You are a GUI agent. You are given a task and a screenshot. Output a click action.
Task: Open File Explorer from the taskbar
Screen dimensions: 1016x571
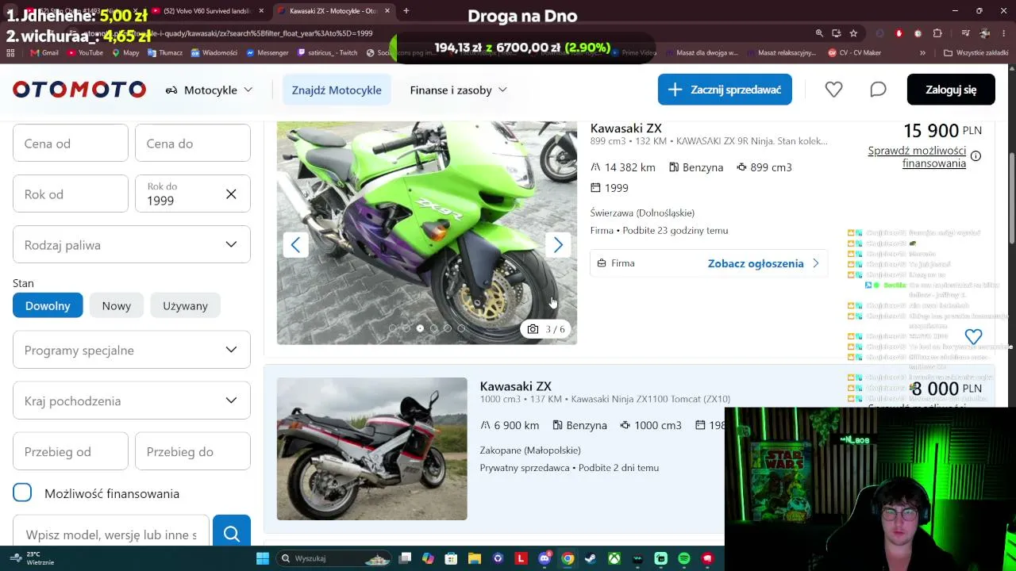(474, 558)
